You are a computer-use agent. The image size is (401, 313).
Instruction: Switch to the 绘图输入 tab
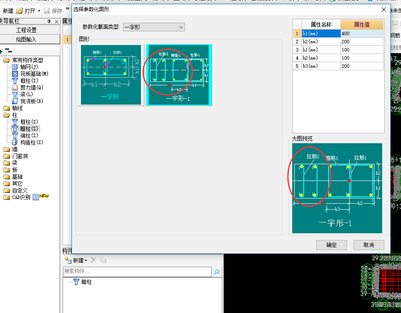27,39
